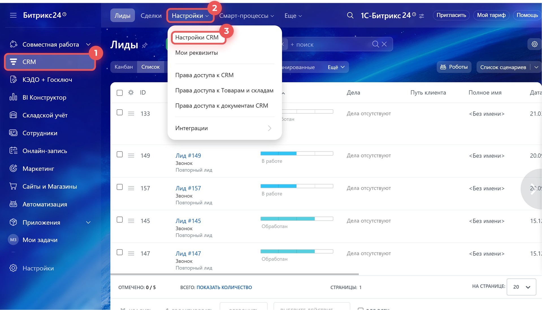Screen dimensions: 542x310
Task: Toggle the select-all checkbox in table header
Action: pos(120,93)
